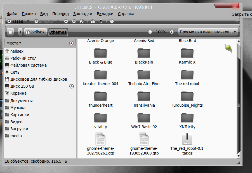Select the Turquoise_Nights folder icon

[187, 96]
